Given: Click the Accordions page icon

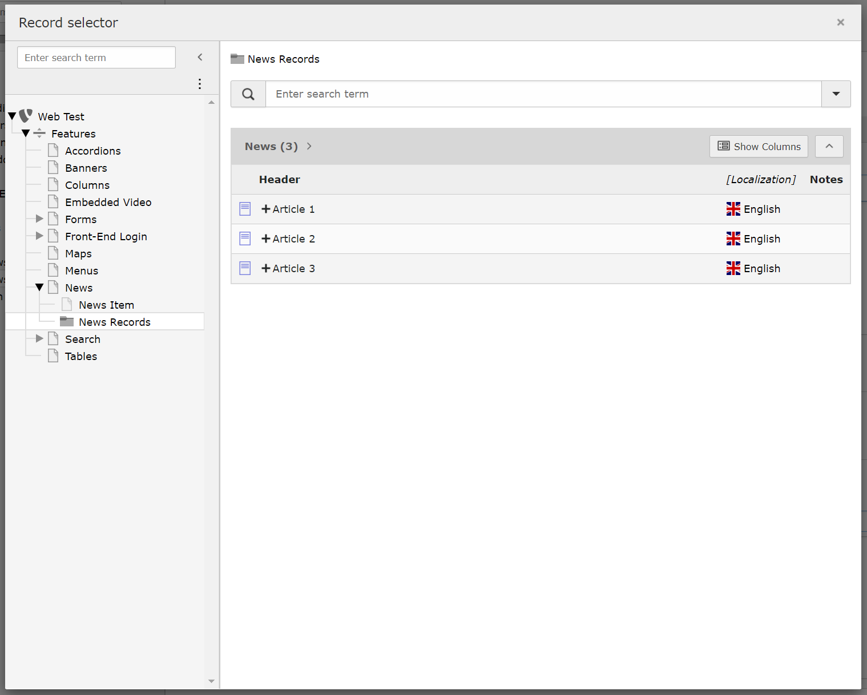Looking at the screenshot, I should pyautogui.click(x=53, y=151).
